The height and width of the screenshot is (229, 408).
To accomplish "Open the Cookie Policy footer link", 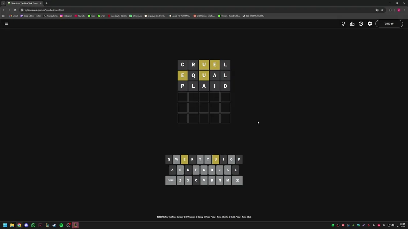I will click(x=235, y=217).
